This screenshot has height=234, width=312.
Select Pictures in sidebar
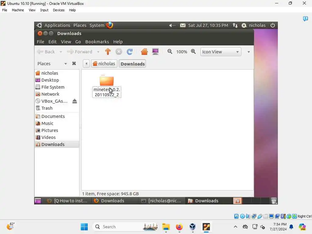coord(57,130)
